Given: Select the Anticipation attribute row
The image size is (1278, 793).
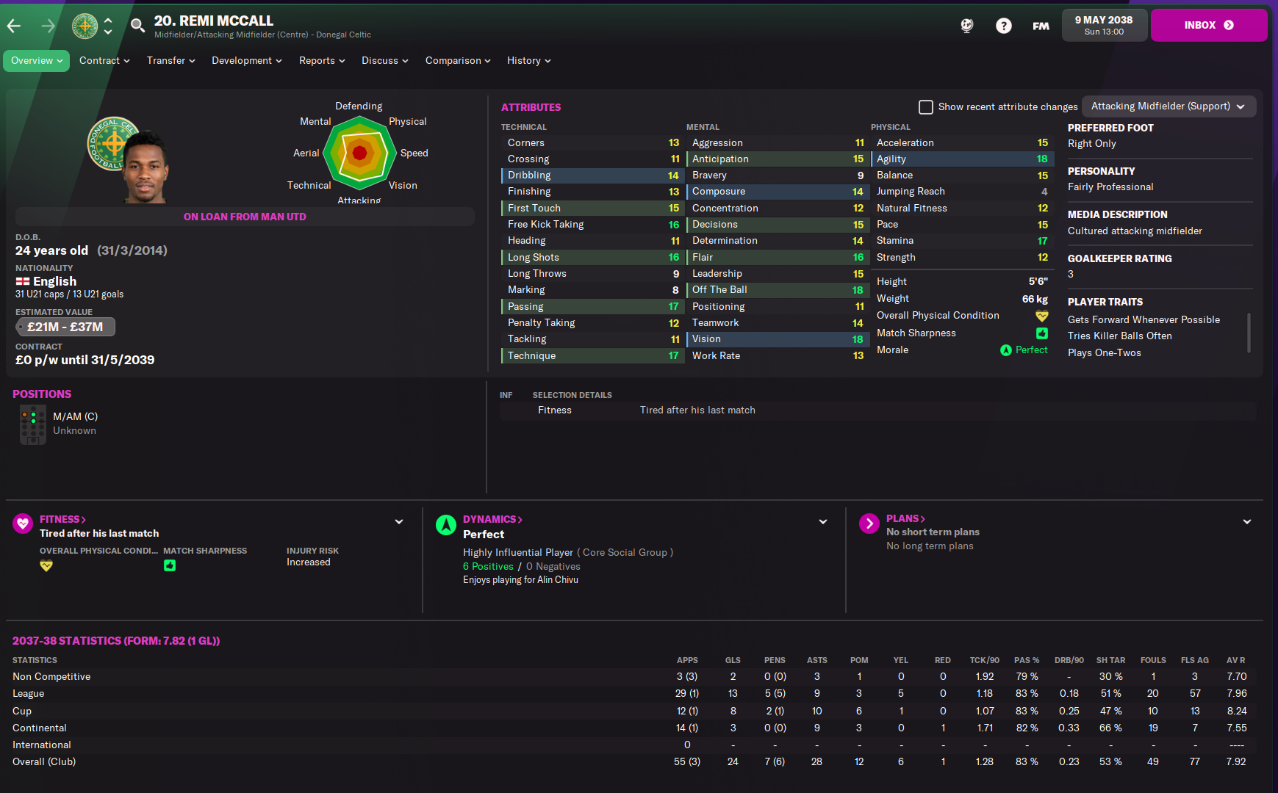Looking at the screenshot, I should click(777, 159).
